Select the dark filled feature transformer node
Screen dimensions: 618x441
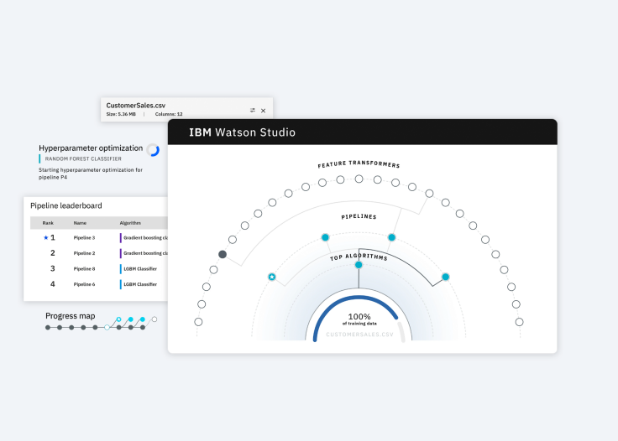(x=223, y=255)
